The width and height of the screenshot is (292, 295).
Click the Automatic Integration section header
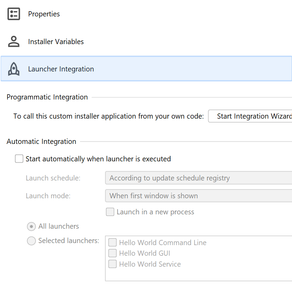[41, 142]
